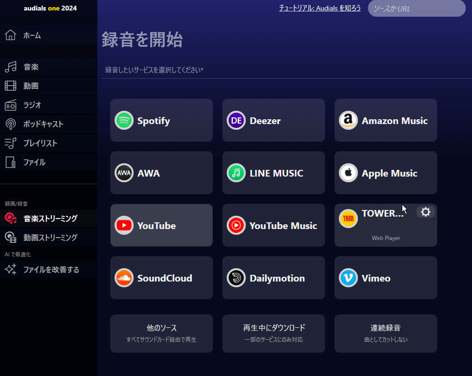Click the SoundCloud logo icon

(124, 278)
